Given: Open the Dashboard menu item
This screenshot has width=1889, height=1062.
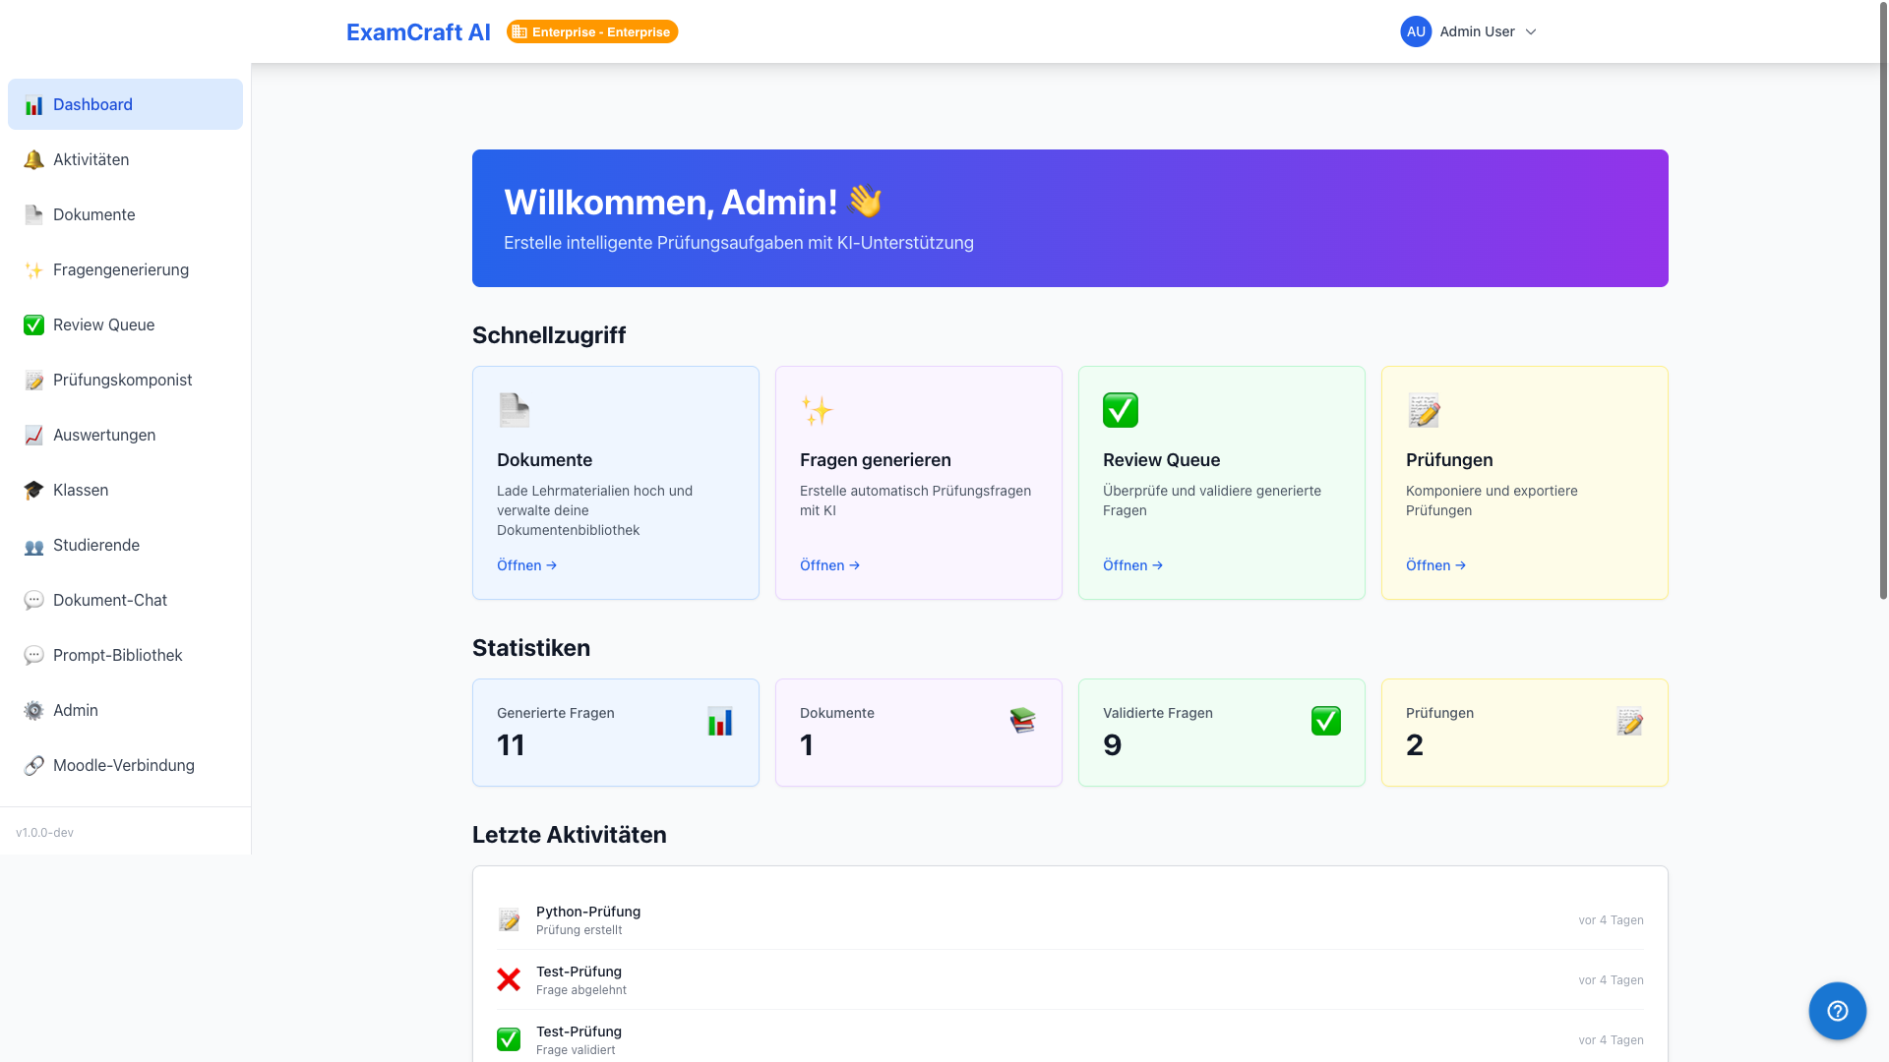Looking at the screenshot, I should pyautogui.click(x=125, y=104).
